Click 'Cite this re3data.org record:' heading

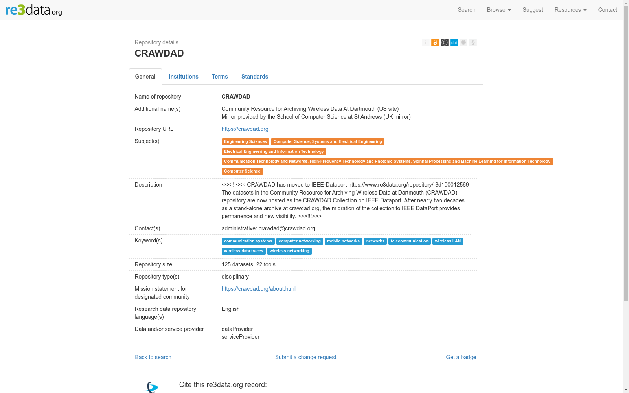point(223,385)
